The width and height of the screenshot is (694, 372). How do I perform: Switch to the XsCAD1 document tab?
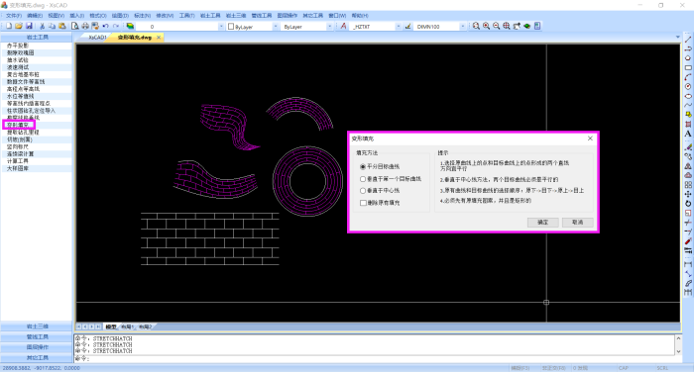[x=97, y=38]
